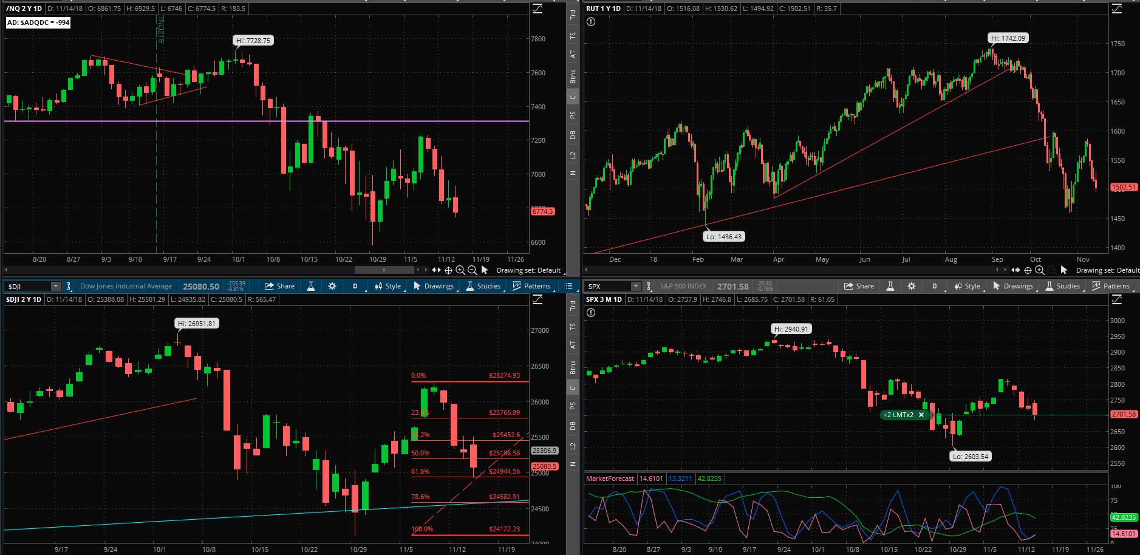
Task: Click left scroll arrow on /NQ time axis
Action: [6, 270]
